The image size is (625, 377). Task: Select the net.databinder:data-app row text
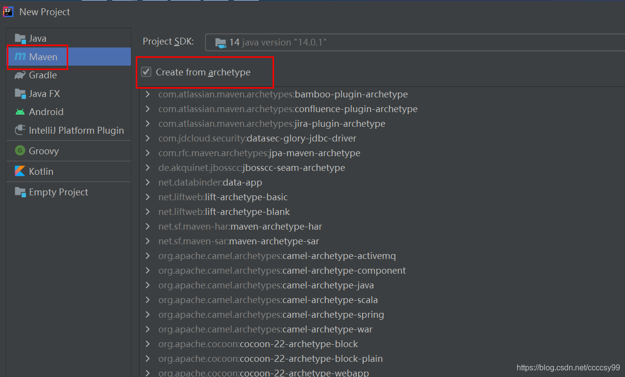coord(210,183)
